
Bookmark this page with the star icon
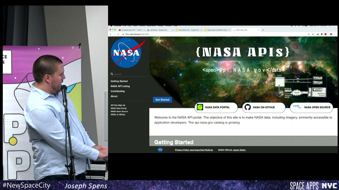313,34
